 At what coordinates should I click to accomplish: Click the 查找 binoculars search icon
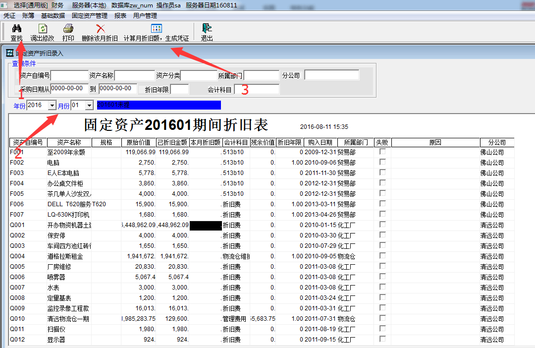pyautogui.click(x=16, y=29)
